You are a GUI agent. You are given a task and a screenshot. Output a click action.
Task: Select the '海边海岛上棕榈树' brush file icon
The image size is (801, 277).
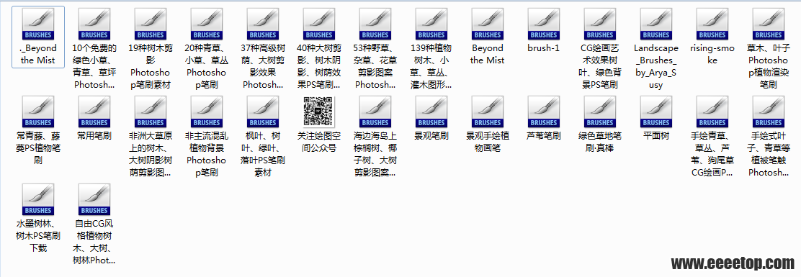click(x=375, y=112)
